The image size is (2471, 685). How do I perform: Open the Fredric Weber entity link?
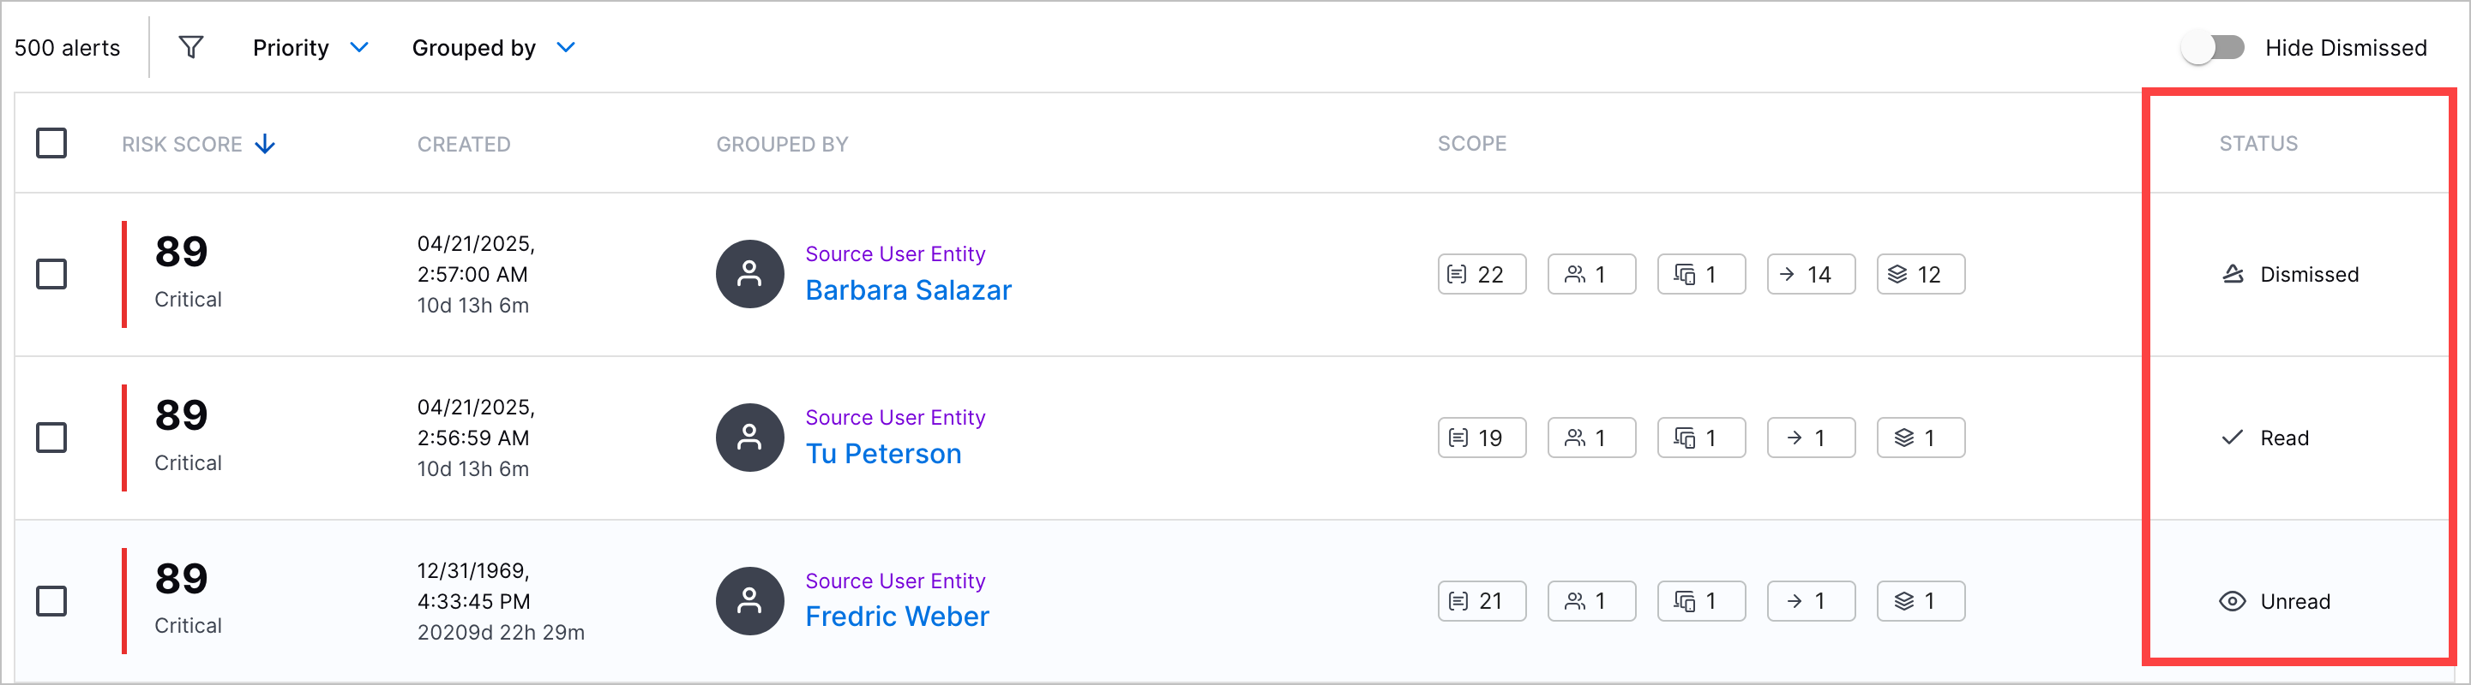pos(897,616)
